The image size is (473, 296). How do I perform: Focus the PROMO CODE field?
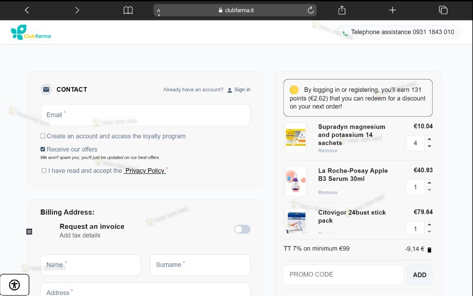point(344,275)
